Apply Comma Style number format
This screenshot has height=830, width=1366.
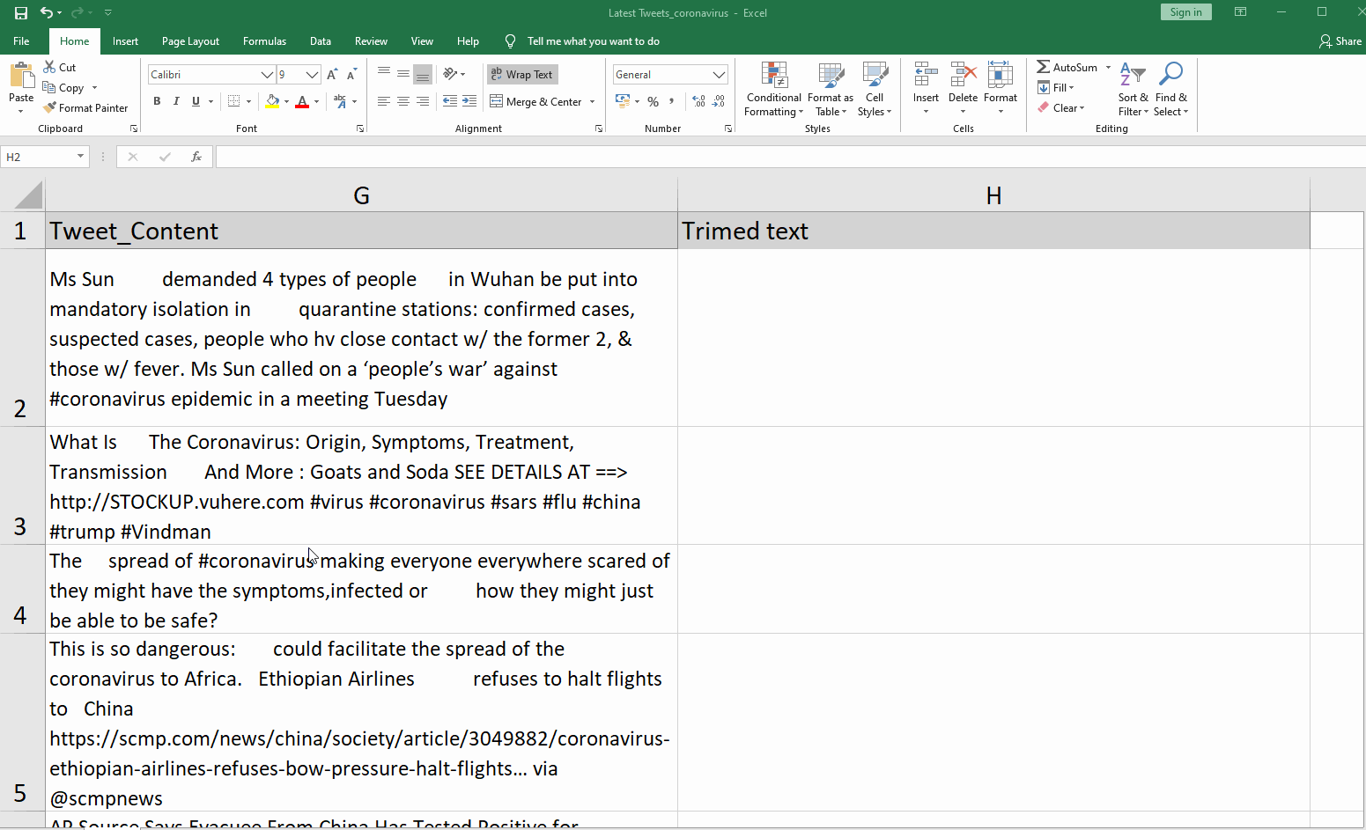click(x=672, y=102)
